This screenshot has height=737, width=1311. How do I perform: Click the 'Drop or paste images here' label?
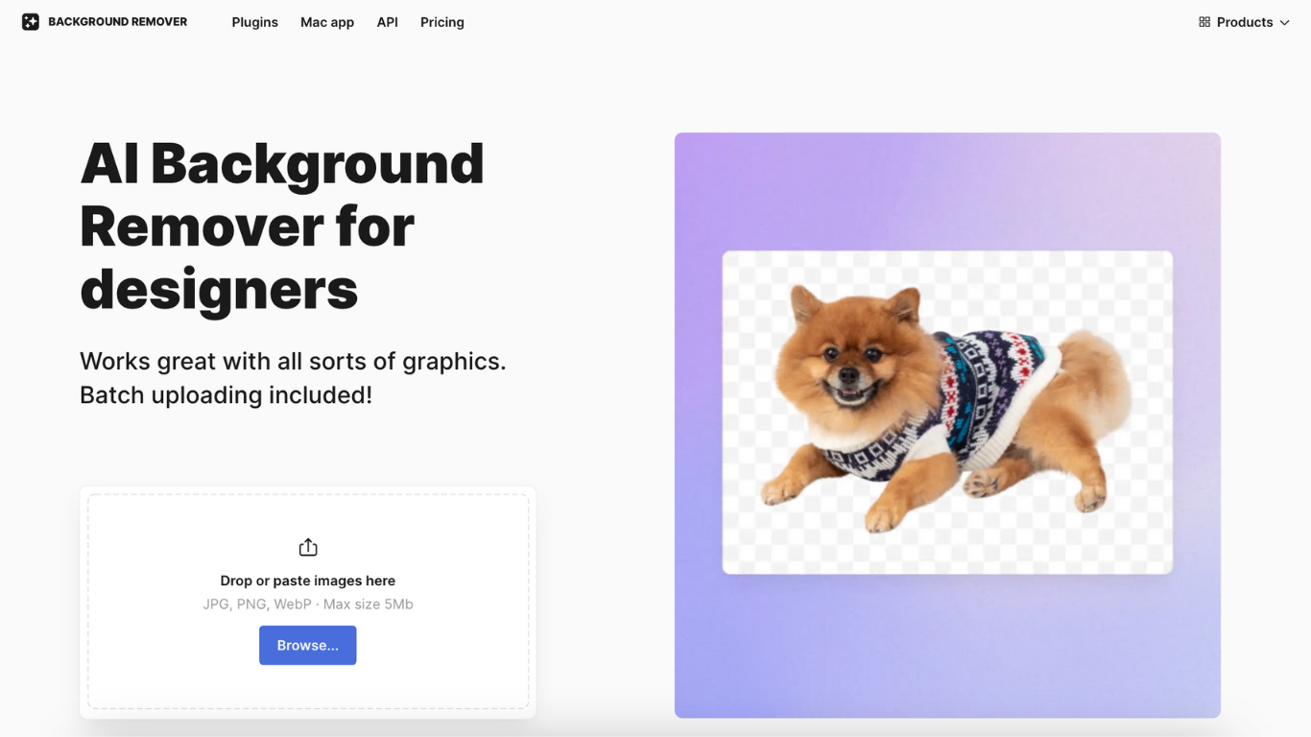[x=307, y=580]
